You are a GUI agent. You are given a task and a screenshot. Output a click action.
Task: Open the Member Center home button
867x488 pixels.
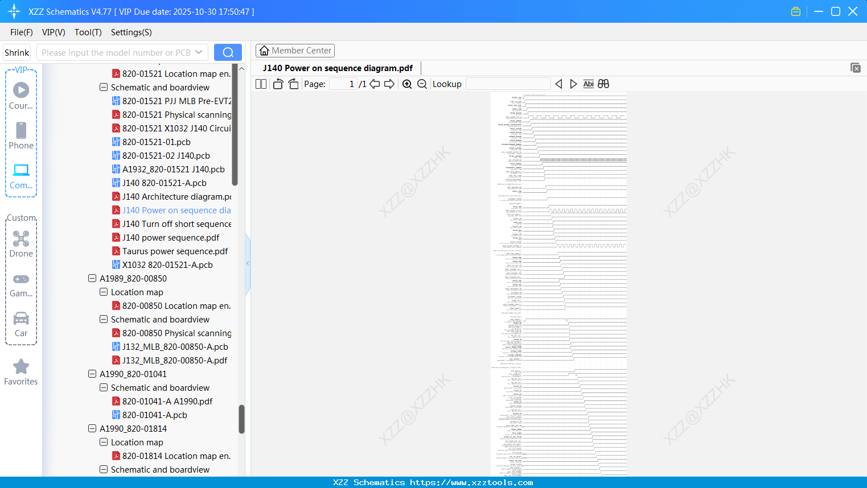click(295, 51)
